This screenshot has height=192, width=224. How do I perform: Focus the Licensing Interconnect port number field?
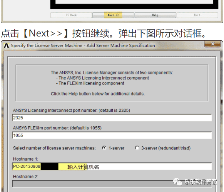tap(112, 118)
